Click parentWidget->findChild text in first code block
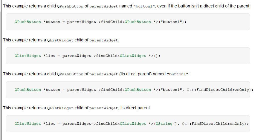 (95, 22)
